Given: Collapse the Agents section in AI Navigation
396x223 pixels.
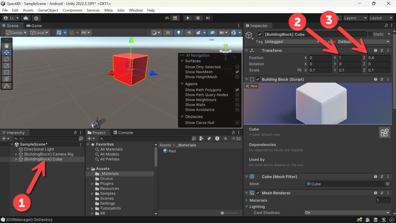Looking at the screenshot, I should pyautogui.click(x=182, y=84).
